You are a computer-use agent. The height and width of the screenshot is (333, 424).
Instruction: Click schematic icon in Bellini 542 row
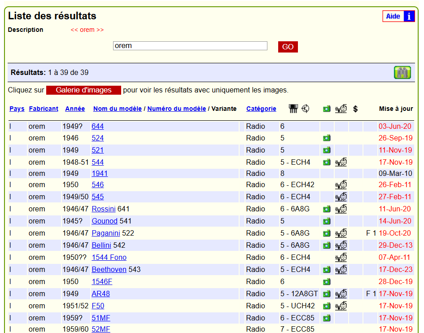point(341,245)
